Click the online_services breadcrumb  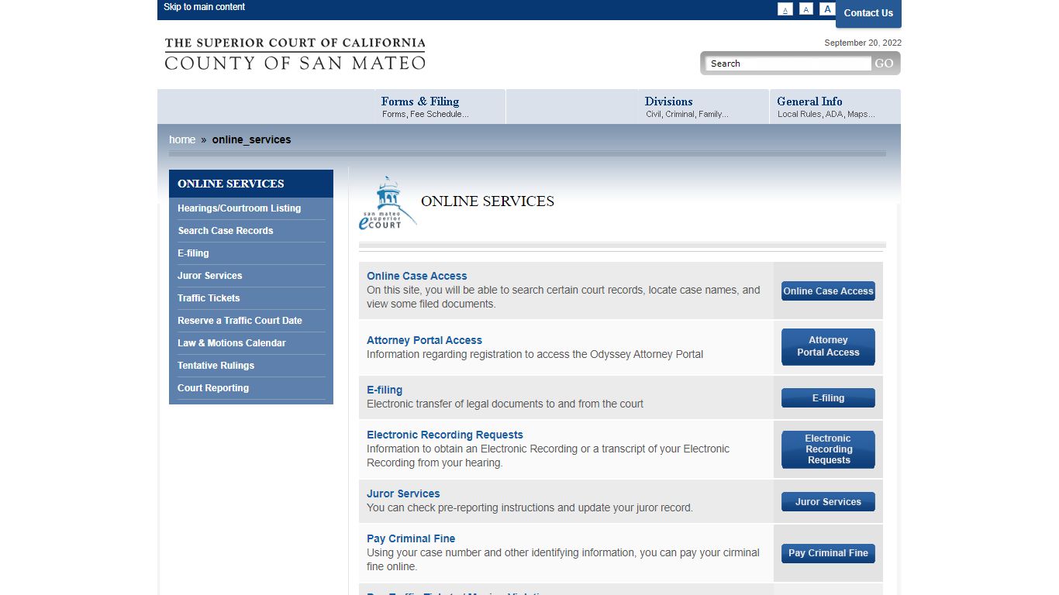coord(251,139)
